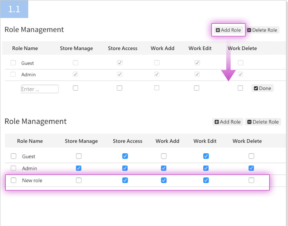
Task: Click the Add Role button above the New role table
Action: (227, 122)
